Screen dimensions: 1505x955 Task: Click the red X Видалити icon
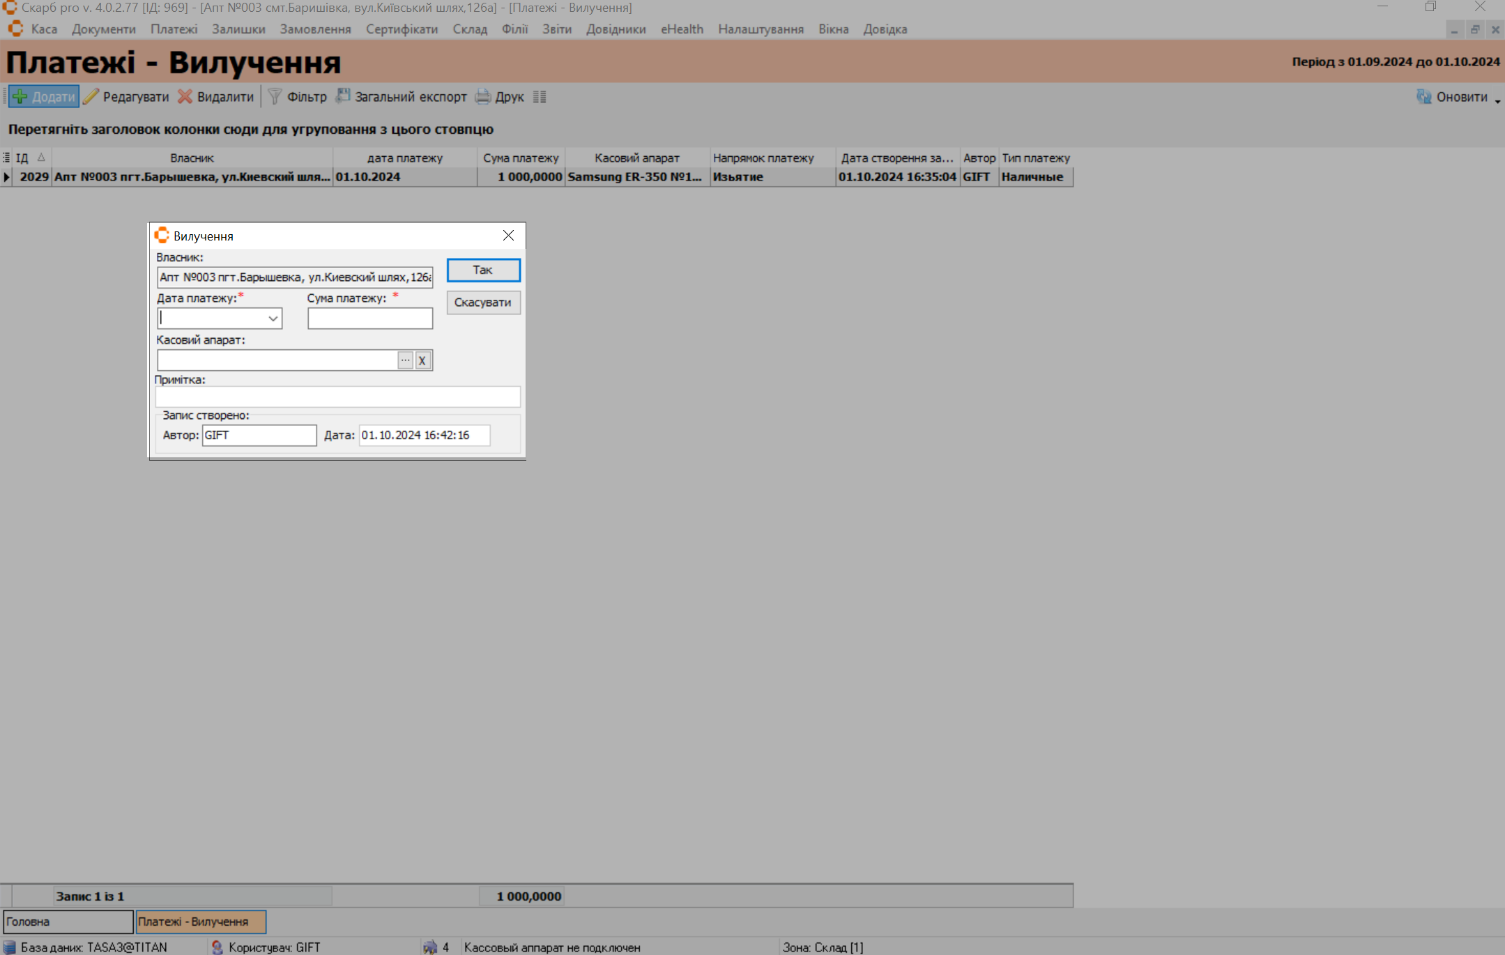pos(185,97)
